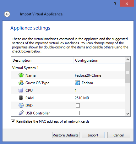Screen dimensions: 136x144
Task: Uncheck Reinitialize the MAC address option
Action: [x=13, y=121]
